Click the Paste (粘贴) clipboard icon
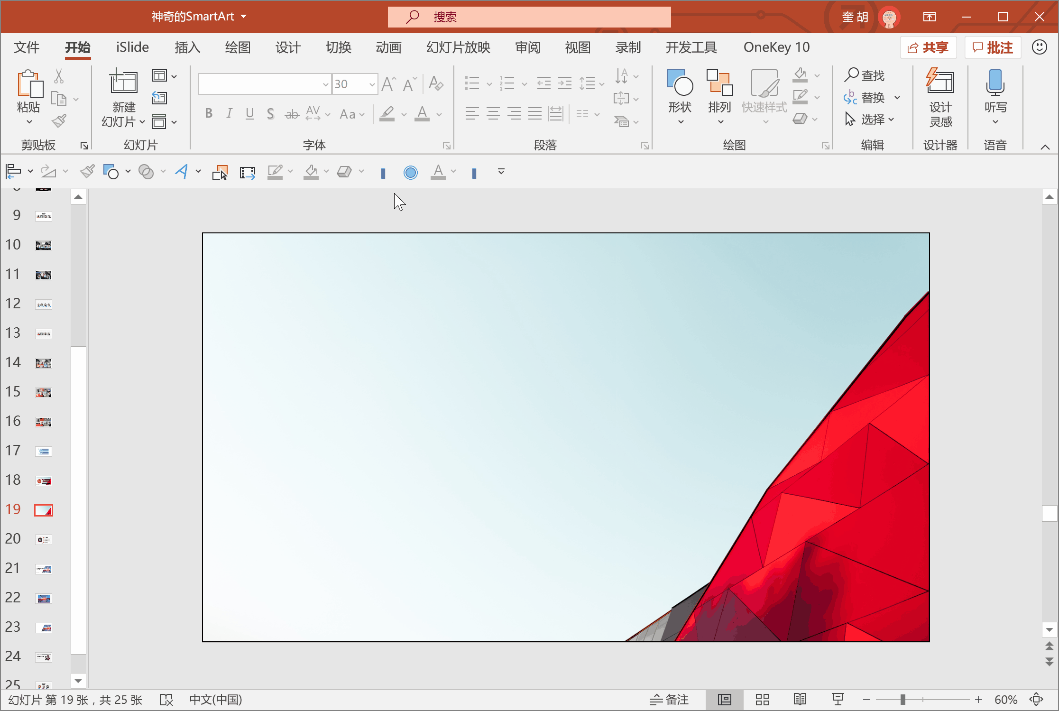This screenshot has height=711, width=1059. coord(29,84)
